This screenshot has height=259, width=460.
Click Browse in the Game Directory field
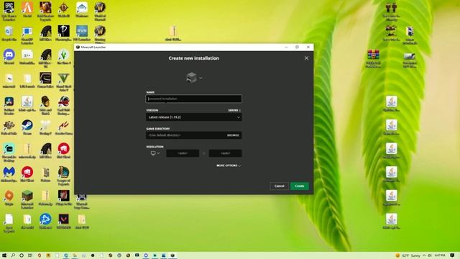[233, 135]
